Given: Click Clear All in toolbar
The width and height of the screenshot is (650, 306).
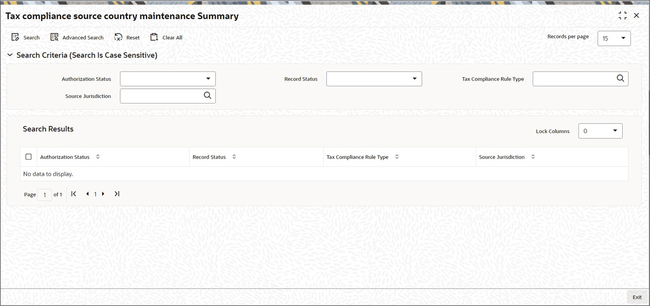Looking at the screenshot, I should click(166, 37).
